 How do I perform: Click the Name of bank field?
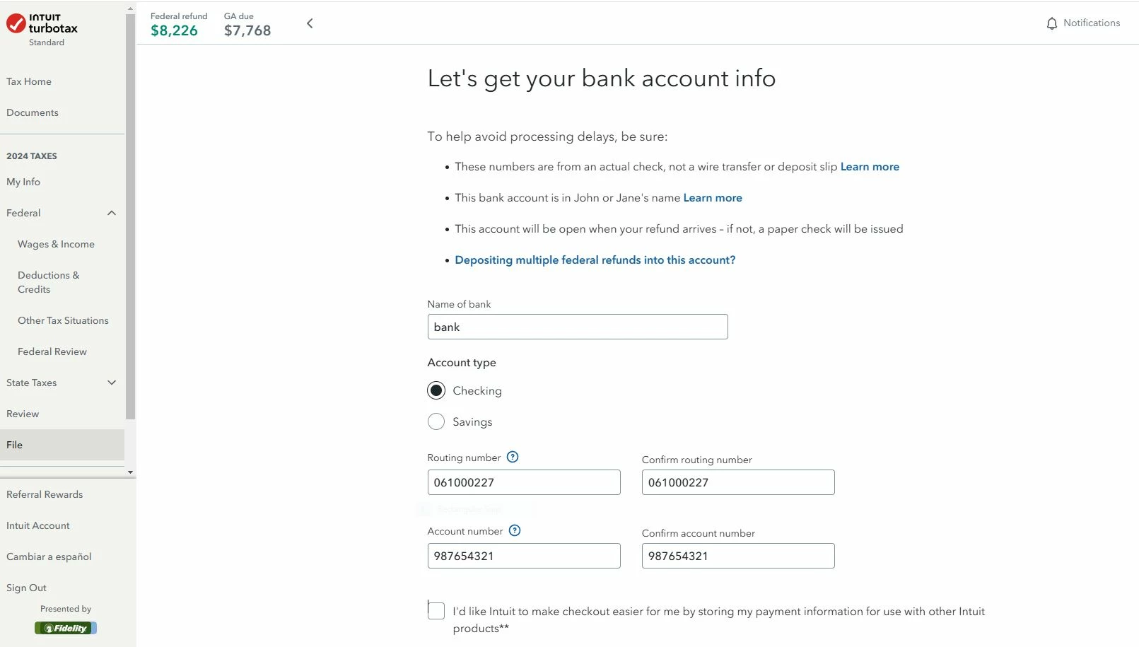[x=578, y=327]
